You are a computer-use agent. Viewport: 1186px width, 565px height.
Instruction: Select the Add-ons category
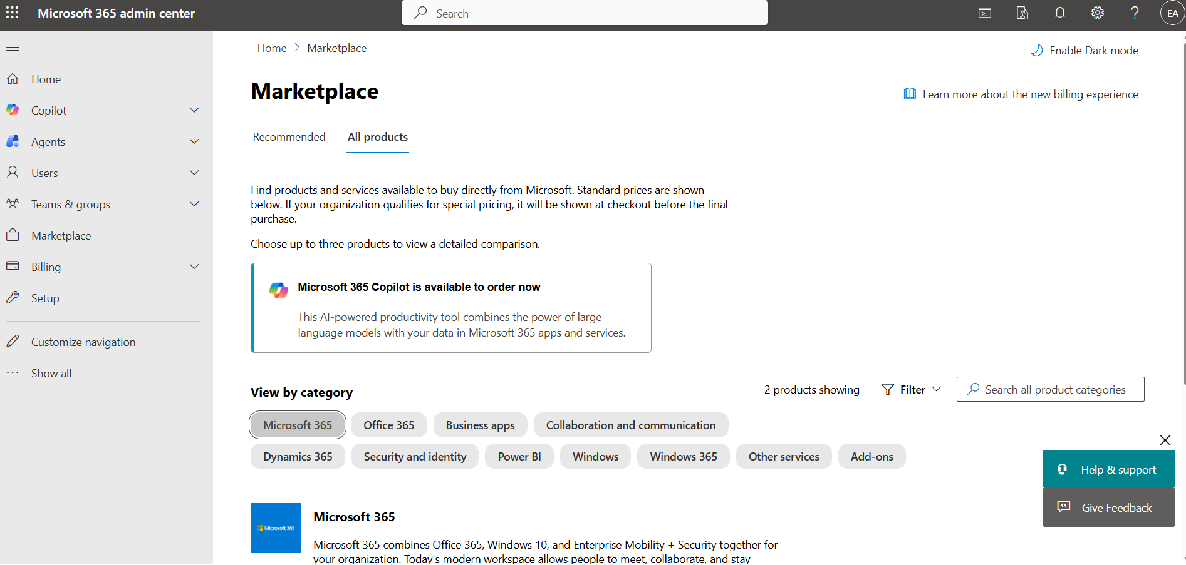coord(872,456)
